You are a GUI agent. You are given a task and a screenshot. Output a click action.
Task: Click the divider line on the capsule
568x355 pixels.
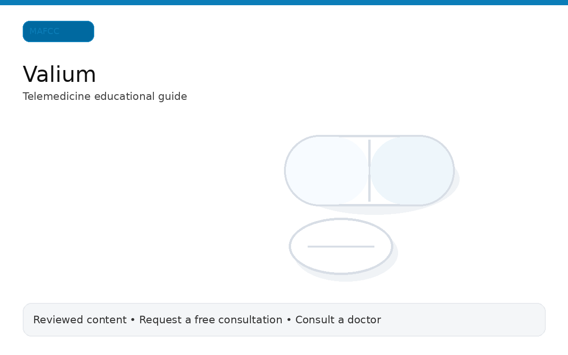tap(369, 170)
